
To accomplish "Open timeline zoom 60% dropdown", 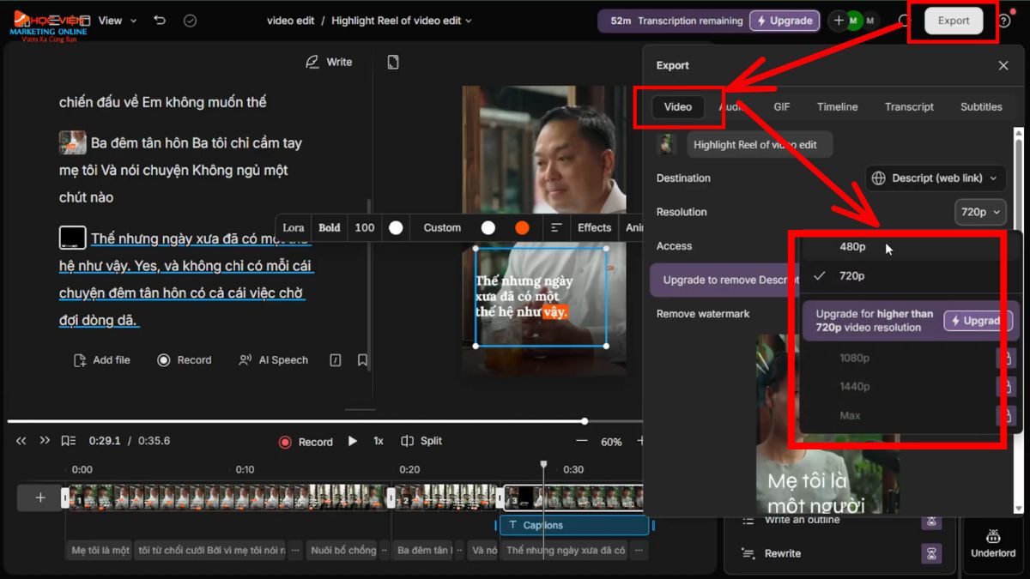I will click(611, 442).
